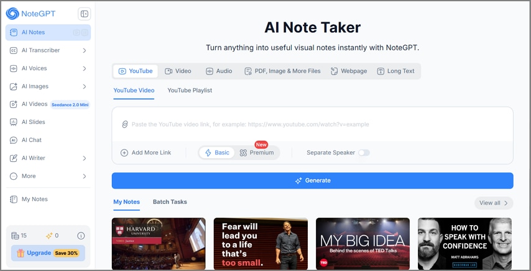Open the Batch Tasks tab
The height and width of the screenshot is (271, 531).
point(170,202)
